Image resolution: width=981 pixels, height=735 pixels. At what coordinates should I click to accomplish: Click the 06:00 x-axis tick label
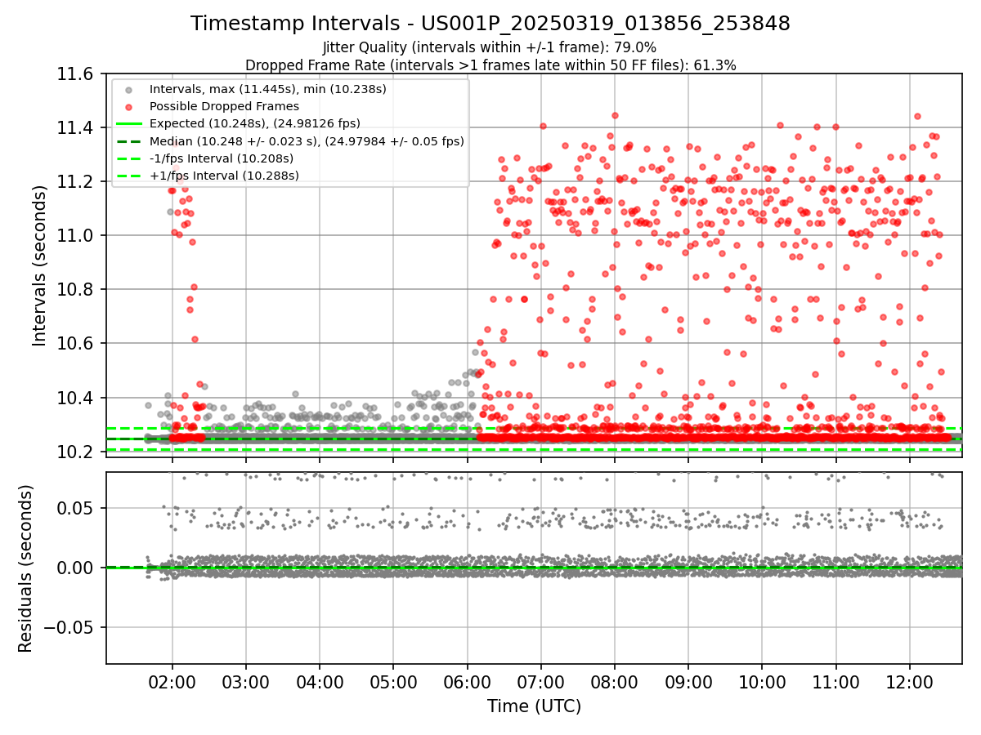(467, 683)
